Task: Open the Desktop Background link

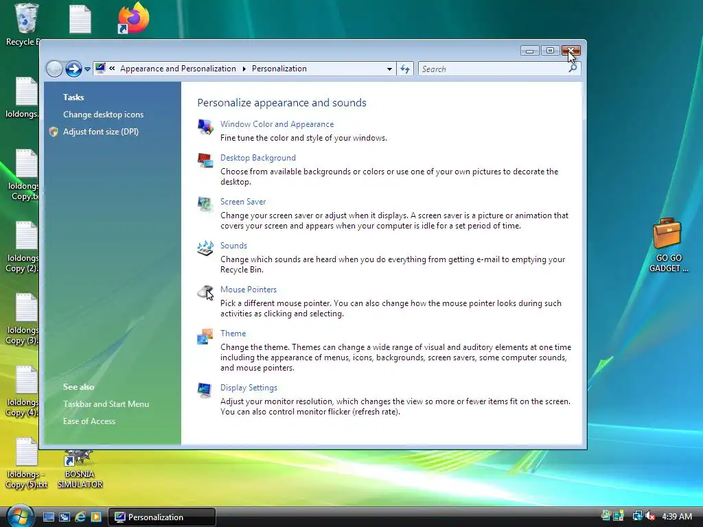Action: point(258,158)
